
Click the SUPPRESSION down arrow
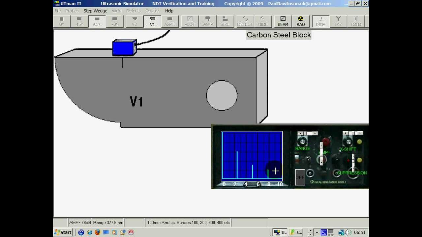click(x=353, y=169)
